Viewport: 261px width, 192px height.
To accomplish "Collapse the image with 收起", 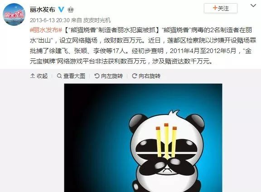I will click(x=39, y=76).
